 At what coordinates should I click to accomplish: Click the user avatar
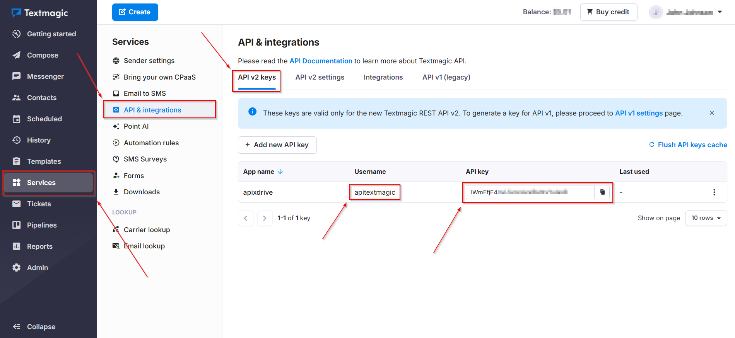coord(655,12)
